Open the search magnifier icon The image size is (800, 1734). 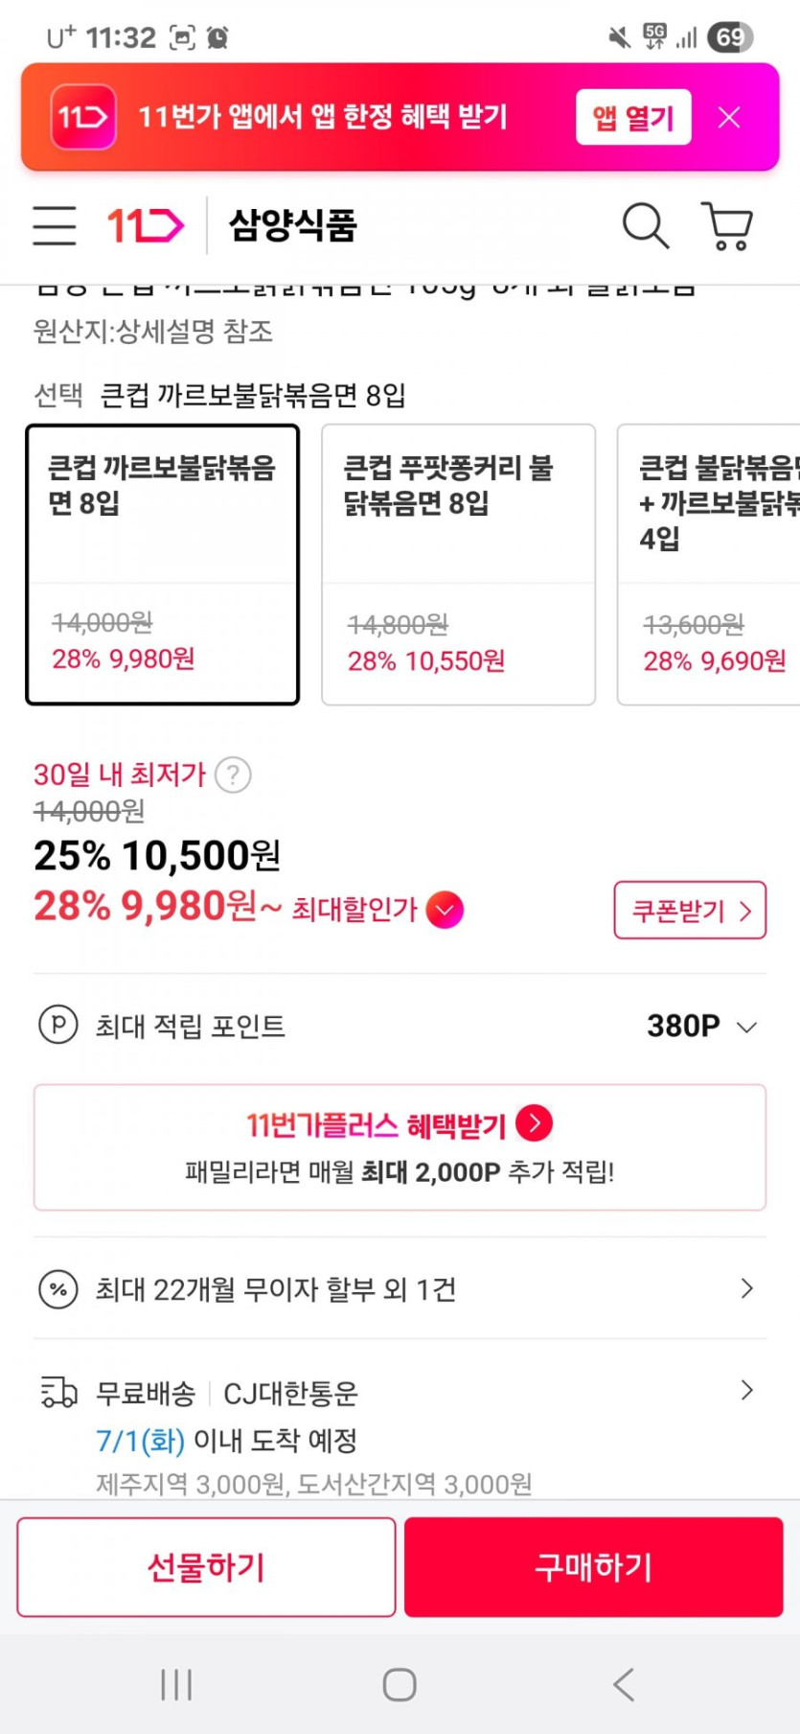tap(645, 226)
